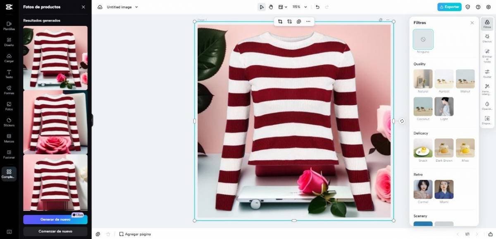496x239 pixels.
Task: Open the Untitled image name dropdown
Action: point(122,7)
